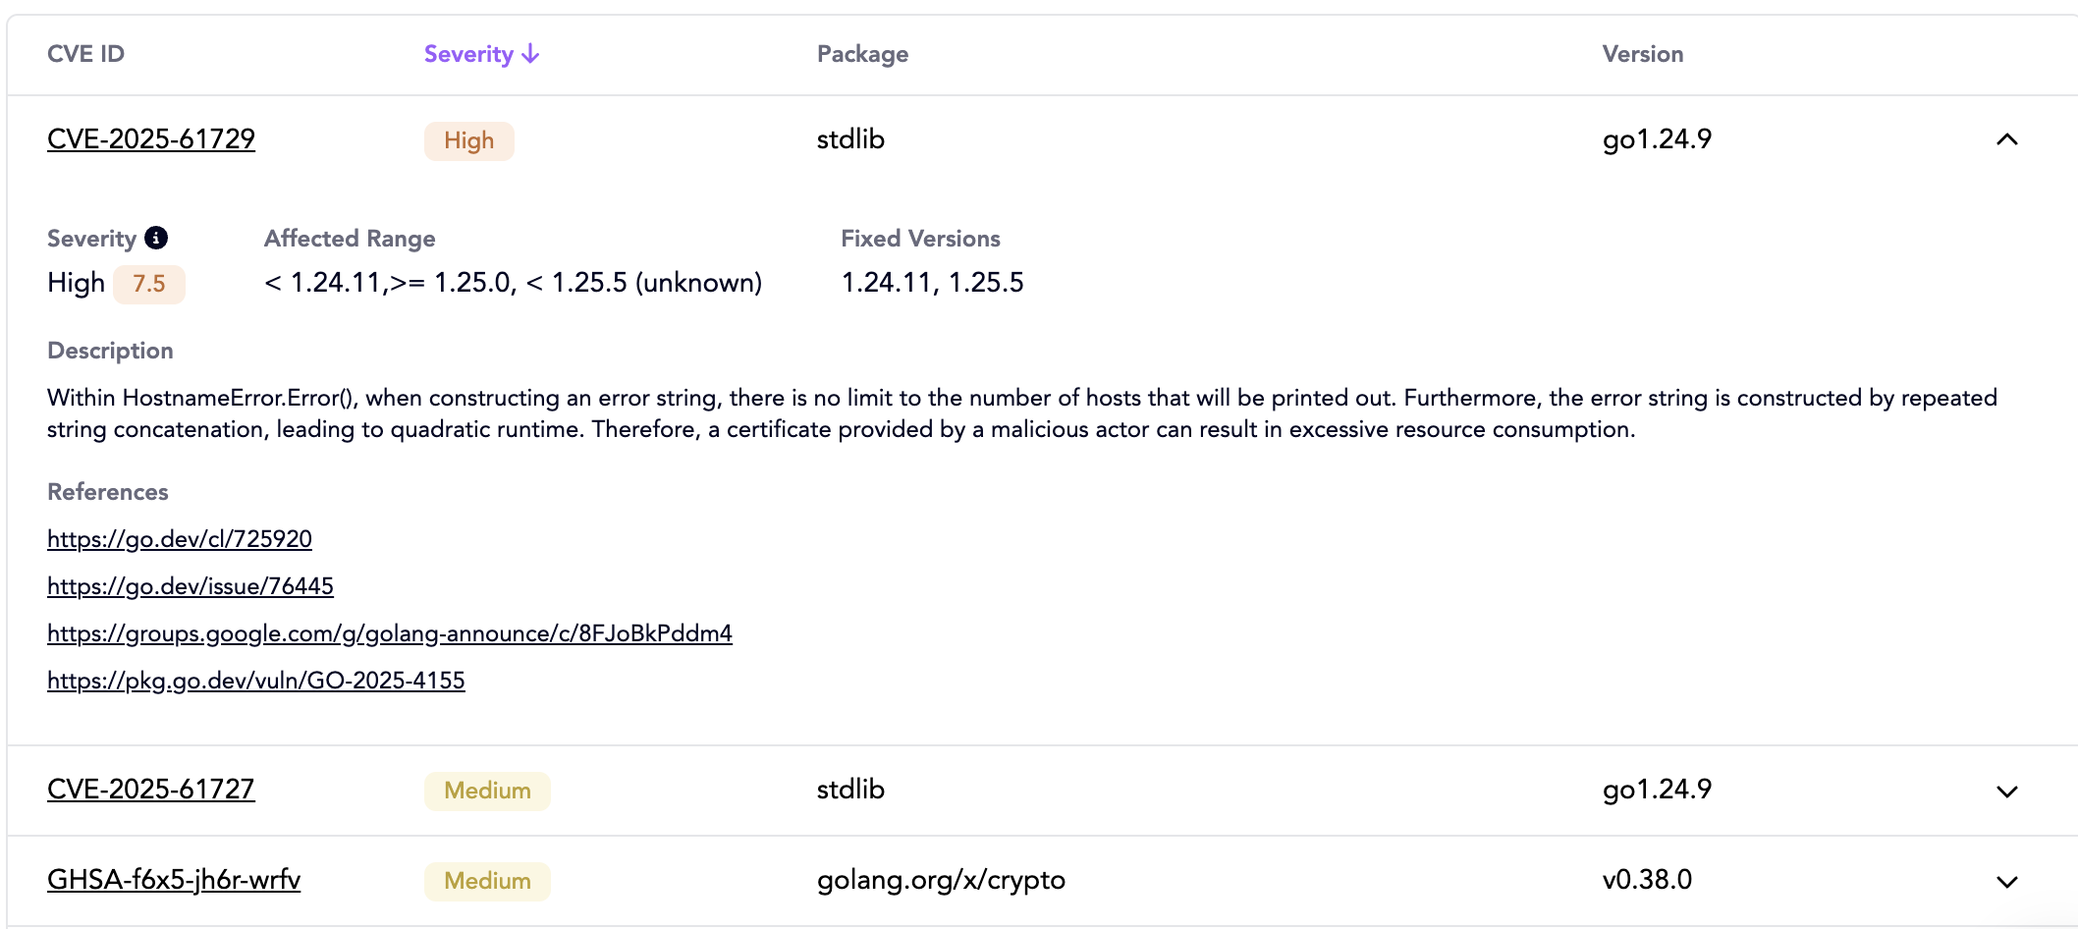Click the Medium badge for CVE-2025-61727
This screenshot has width=2078, height=929.
coord(487,791)
